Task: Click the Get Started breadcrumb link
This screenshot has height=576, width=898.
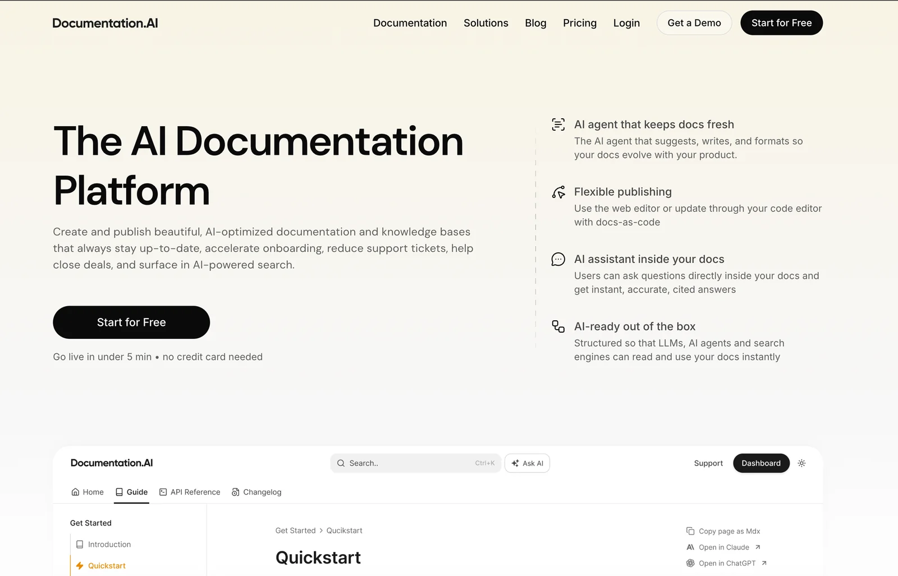Action: click(296, 530)
